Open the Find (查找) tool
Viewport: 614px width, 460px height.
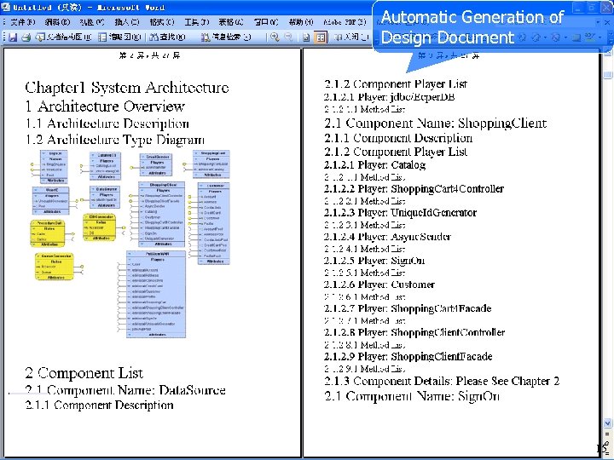pyautogui.click(x=167, y=37)
